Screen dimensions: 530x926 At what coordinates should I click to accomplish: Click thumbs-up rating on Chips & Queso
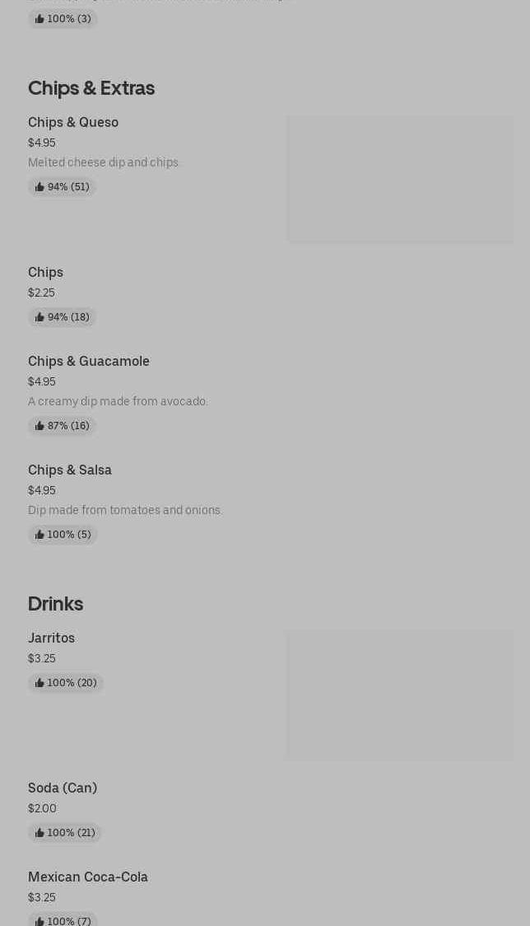63,187
